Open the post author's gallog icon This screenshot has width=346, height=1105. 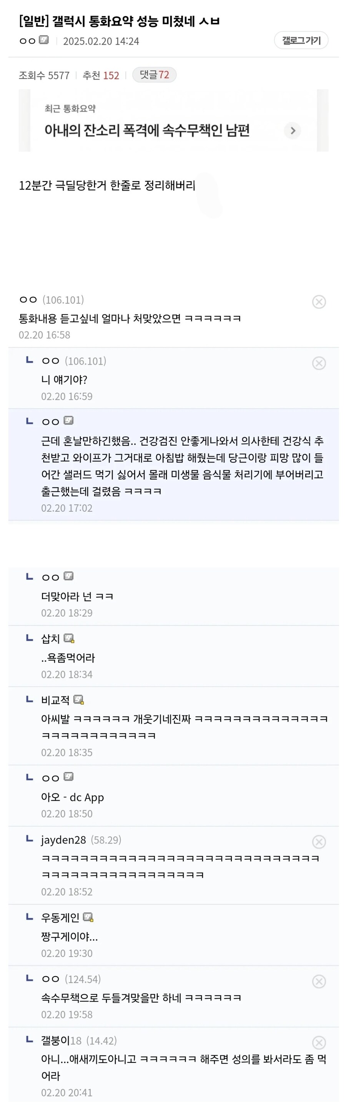[x=42, y=41]
